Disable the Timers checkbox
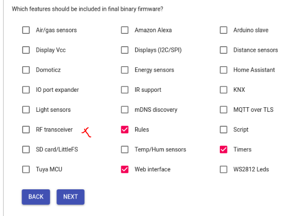This screenshot has width=303, height=216. [x=223, y=149]
